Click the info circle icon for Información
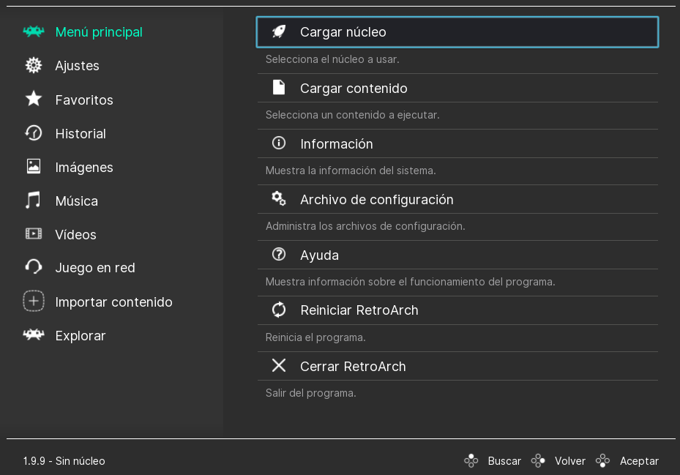This screenshot has width=680, height=475. (x=279, y=143)
